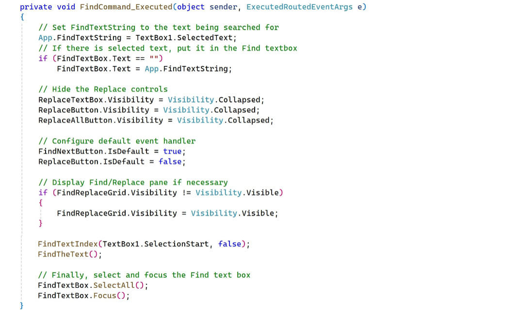
Task: Click App in App.FindTextString assignment line
Action: [45, 38]
